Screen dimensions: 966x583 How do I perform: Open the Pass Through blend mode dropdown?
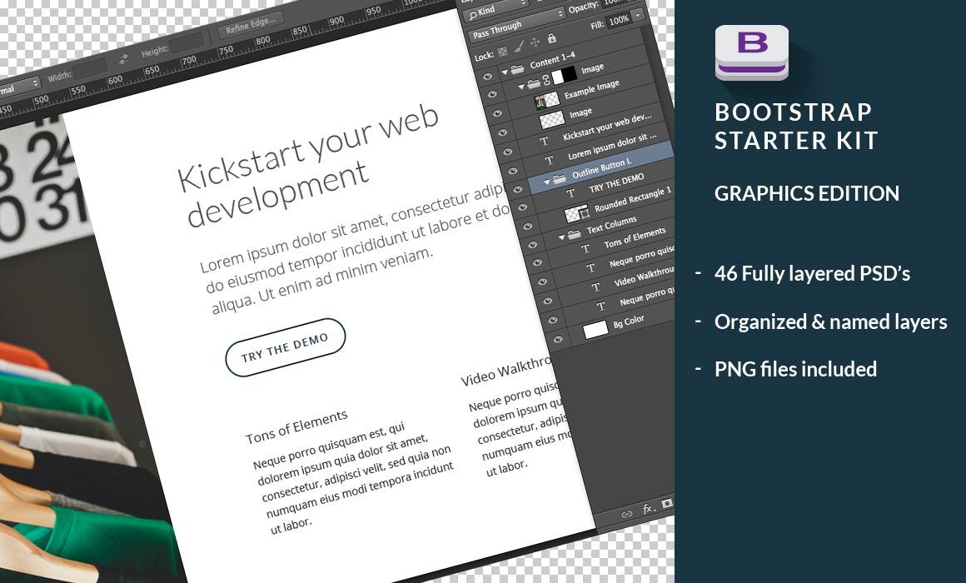click(516, 24)
